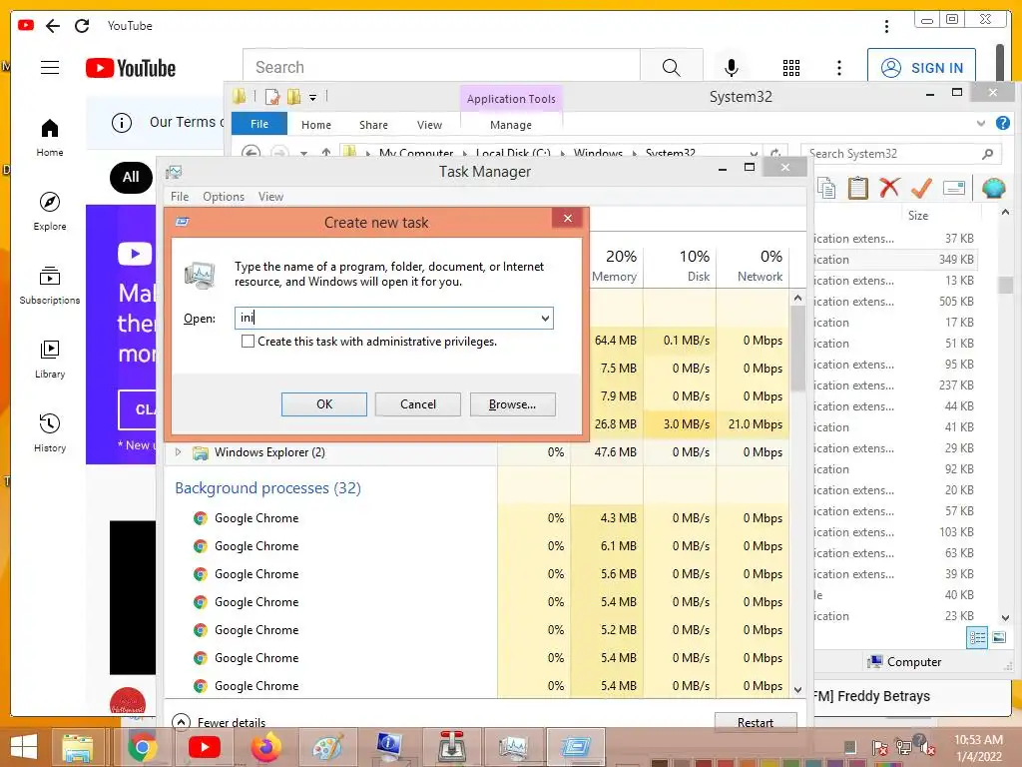Open Explore in YouTube sidebar

click(50, 212)
